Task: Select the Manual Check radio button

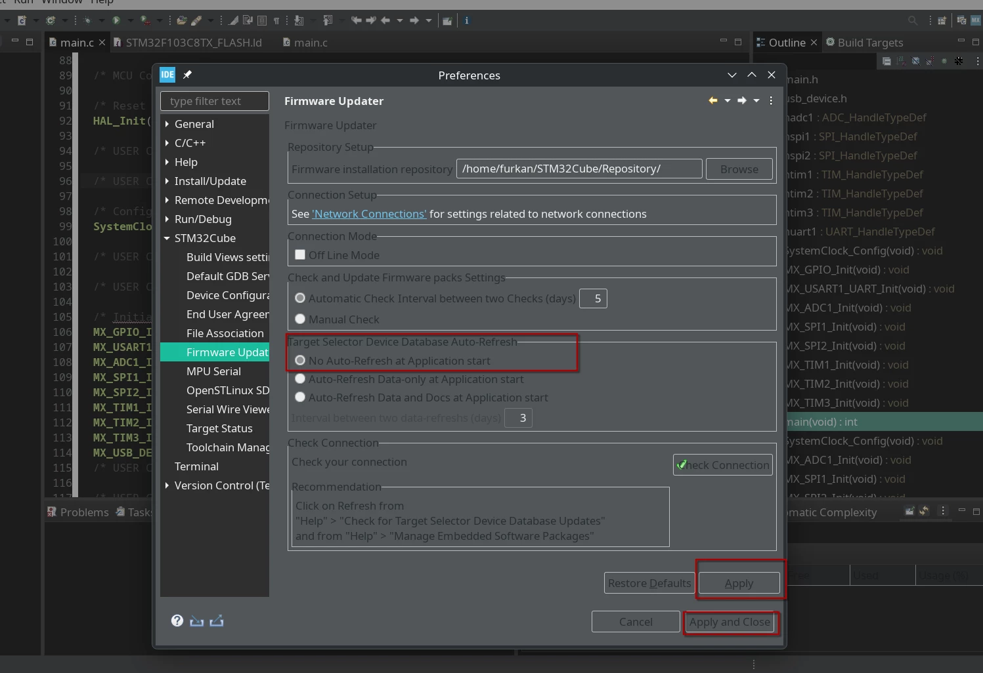Action: (300, 319)
